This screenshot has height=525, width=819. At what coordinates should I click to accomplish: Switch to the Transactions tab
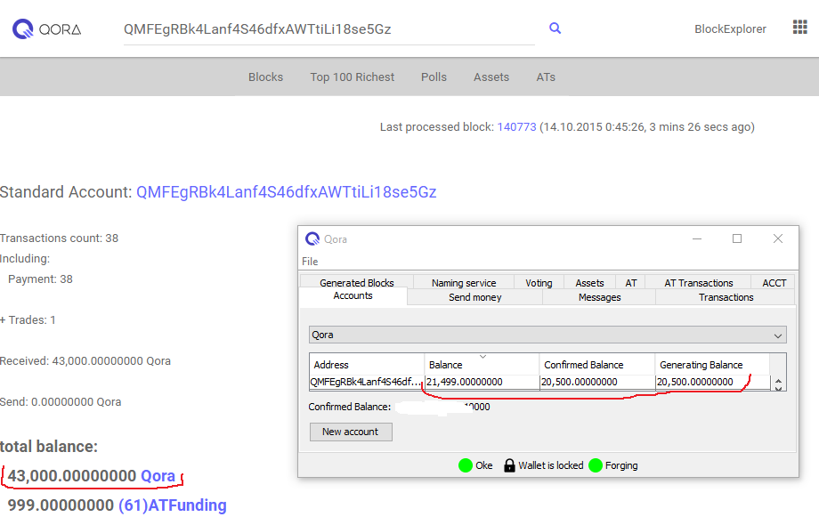pos(726,297)
